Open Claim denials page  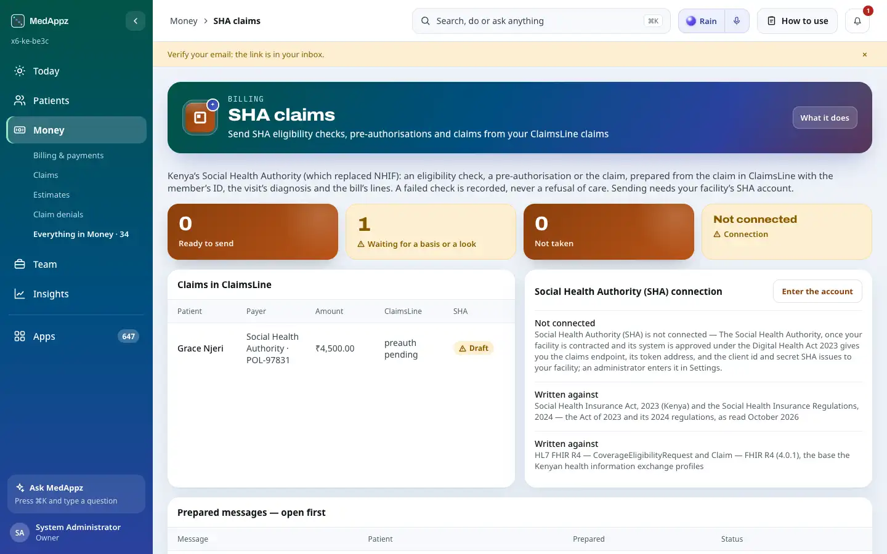pos(58,215)
